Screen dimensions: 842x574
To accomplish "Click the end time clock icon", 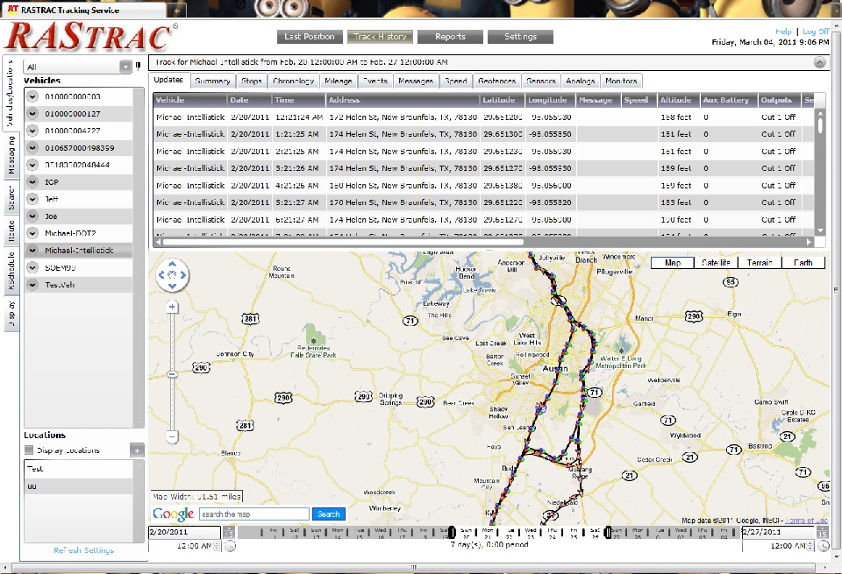I will pyautogui.click(x=824, y=546).
